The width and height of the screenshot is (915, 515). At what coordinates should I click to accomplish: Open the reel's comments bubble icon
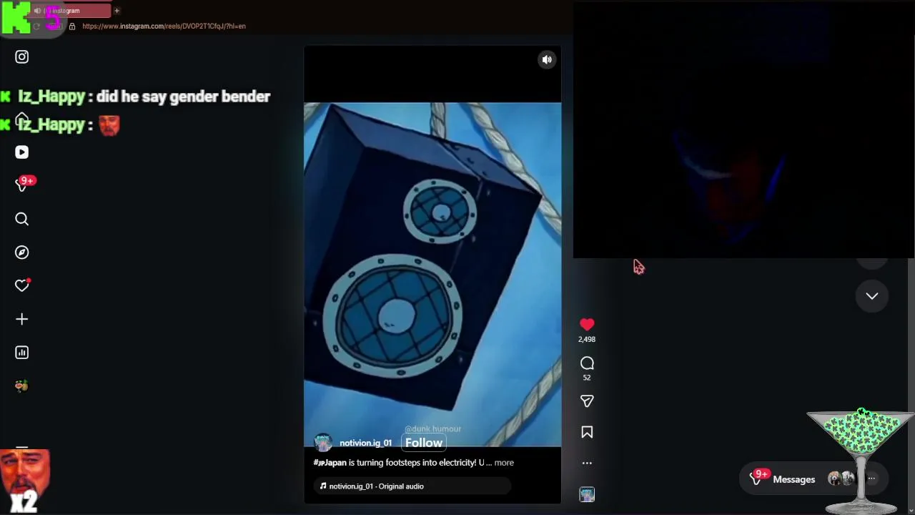click(587, 363)
